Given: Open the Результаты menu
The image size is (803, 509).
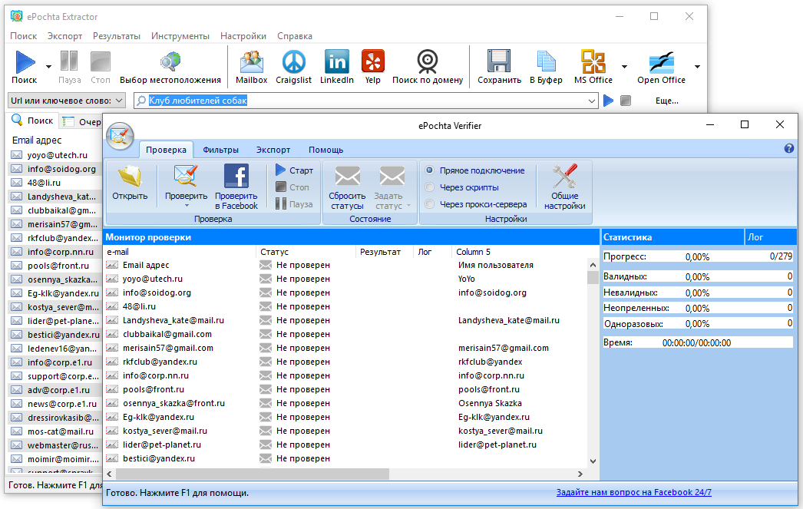Looking at the screenshot, I should (117, 36).
